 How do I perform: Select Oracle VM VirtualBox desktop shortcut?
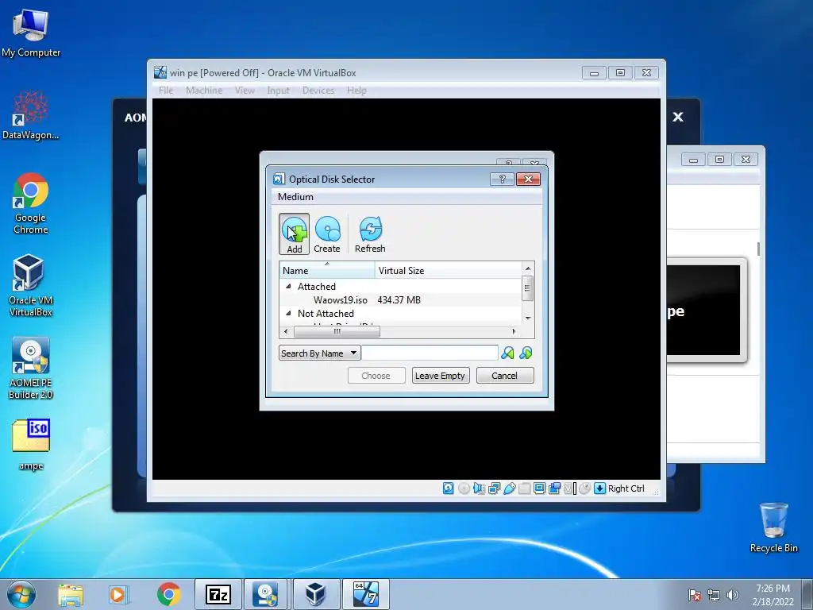point(31,285)
